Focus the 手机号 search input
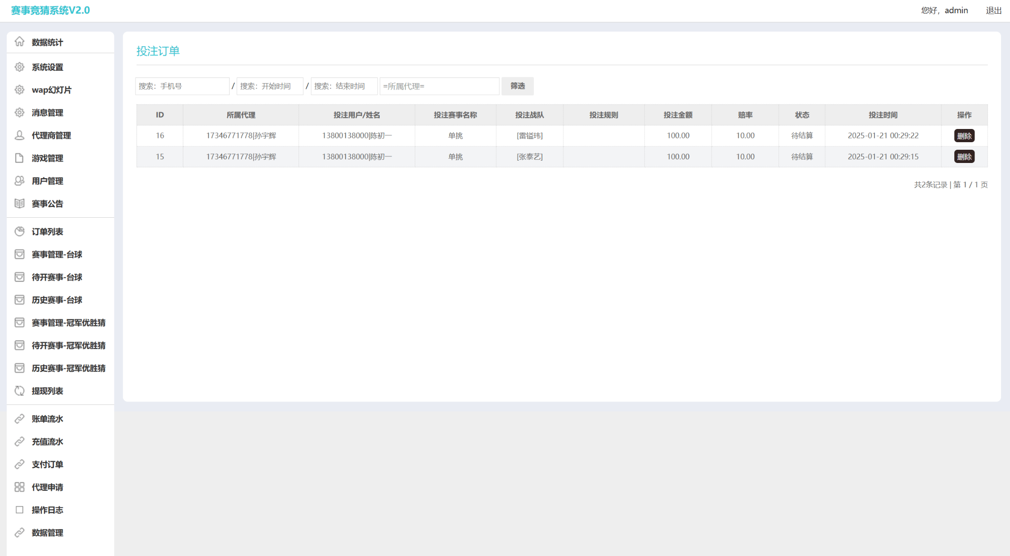 click(182, 86)
